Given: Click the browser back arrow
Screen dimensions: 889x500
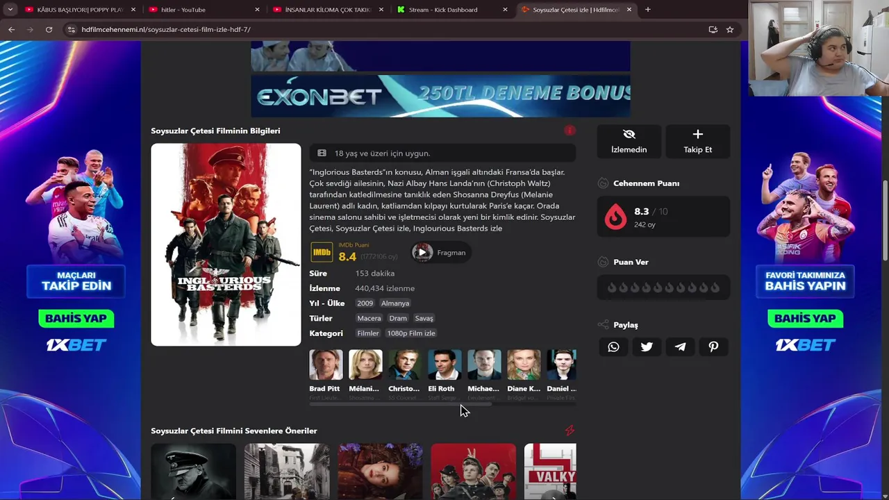Looking at the screenshot, I should 11,29.
